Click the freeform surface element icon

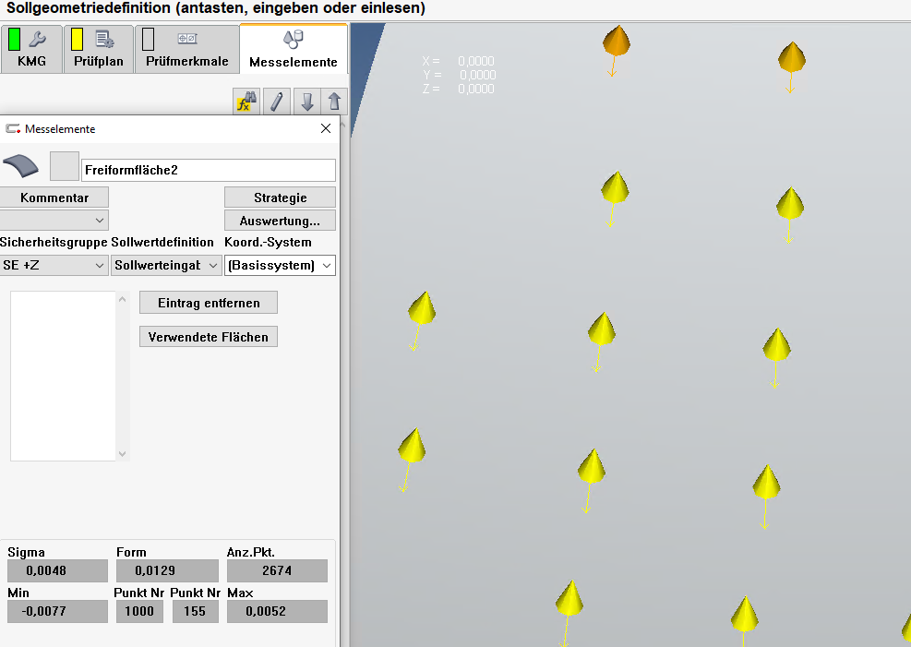[21, 167]
